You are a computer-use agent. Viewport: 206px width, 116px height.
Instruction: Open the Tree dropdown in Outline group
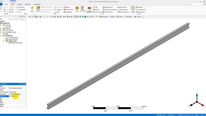pos(12,12)
